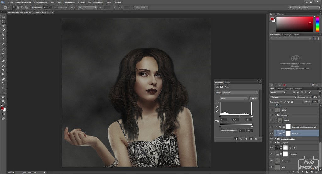
Task: Expand the Группа 1 folder
Action: click(x=275, y=115)
